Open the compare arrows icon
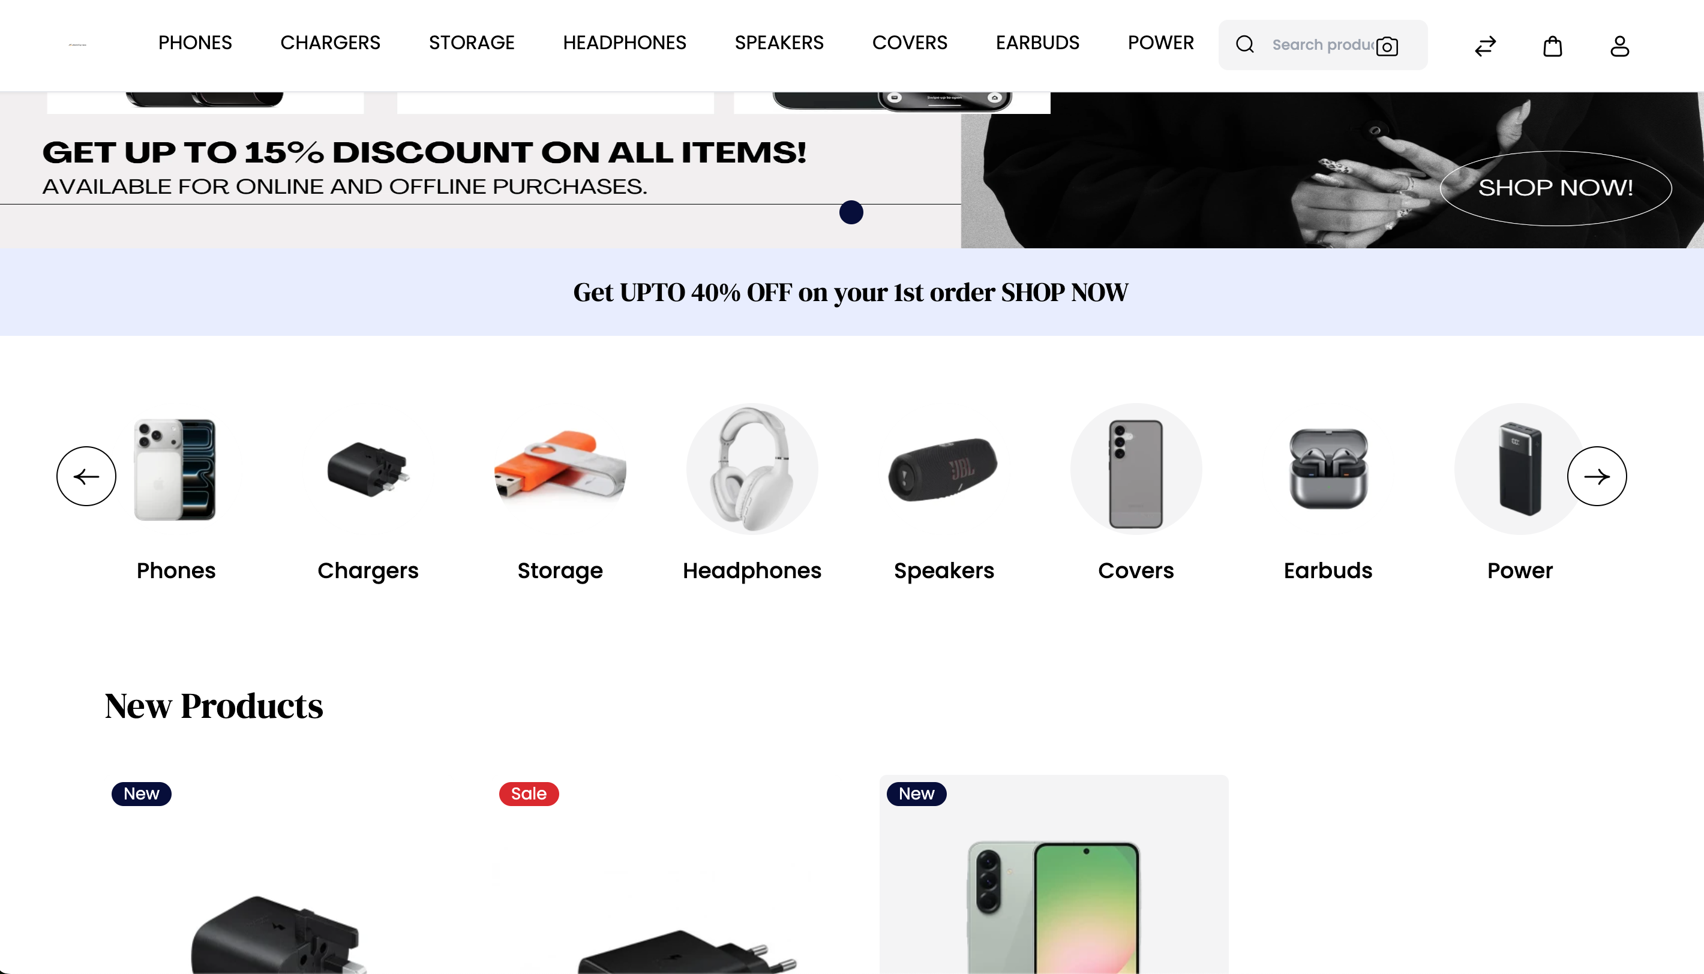The height and width of the screenshot is (974, 1704). [1485, 46]
